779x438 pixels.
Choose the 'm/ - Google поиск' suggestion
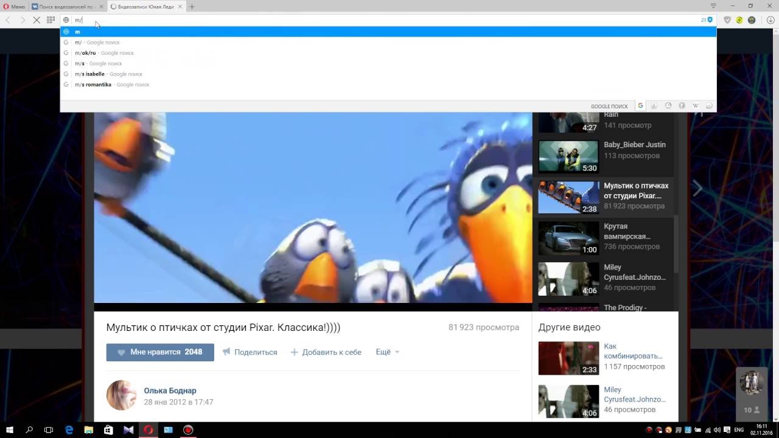388,43
